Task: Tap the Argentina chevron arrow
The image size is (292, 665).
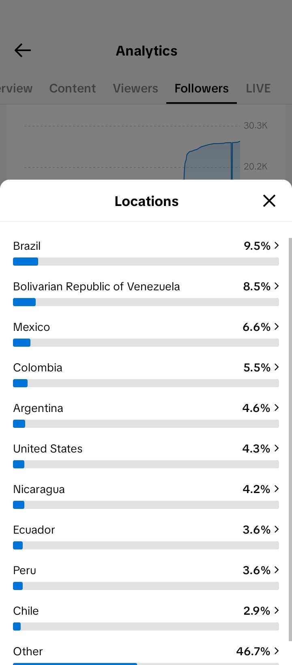Action: pos(277,408)
